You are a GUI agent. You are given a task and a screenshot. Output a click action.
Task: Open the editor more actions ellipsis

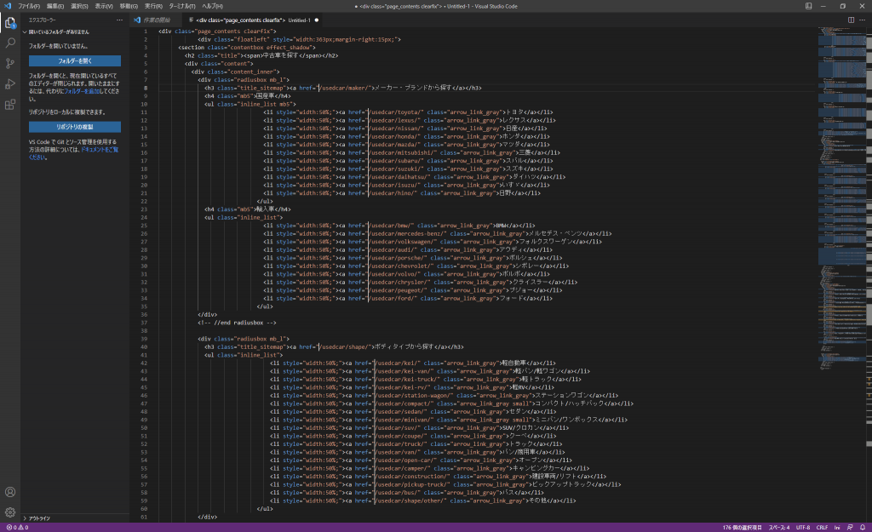coord(862,20)
